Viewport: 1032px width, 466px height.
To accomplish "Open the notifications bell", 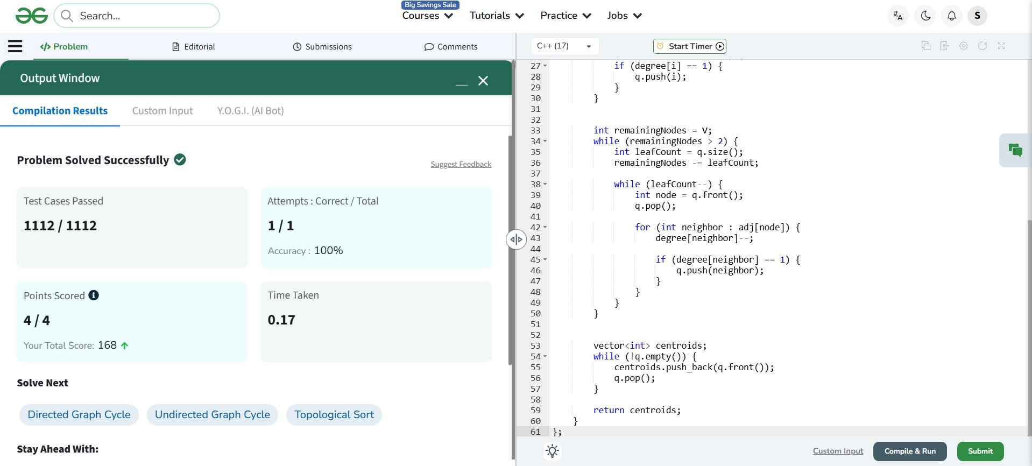I will [x=951, y=16].
